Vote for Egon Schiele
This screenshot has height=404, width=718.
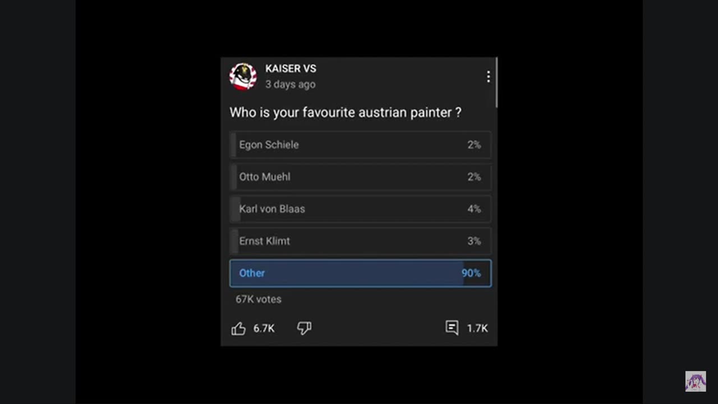pyautogui.click(x=360, y=145)
